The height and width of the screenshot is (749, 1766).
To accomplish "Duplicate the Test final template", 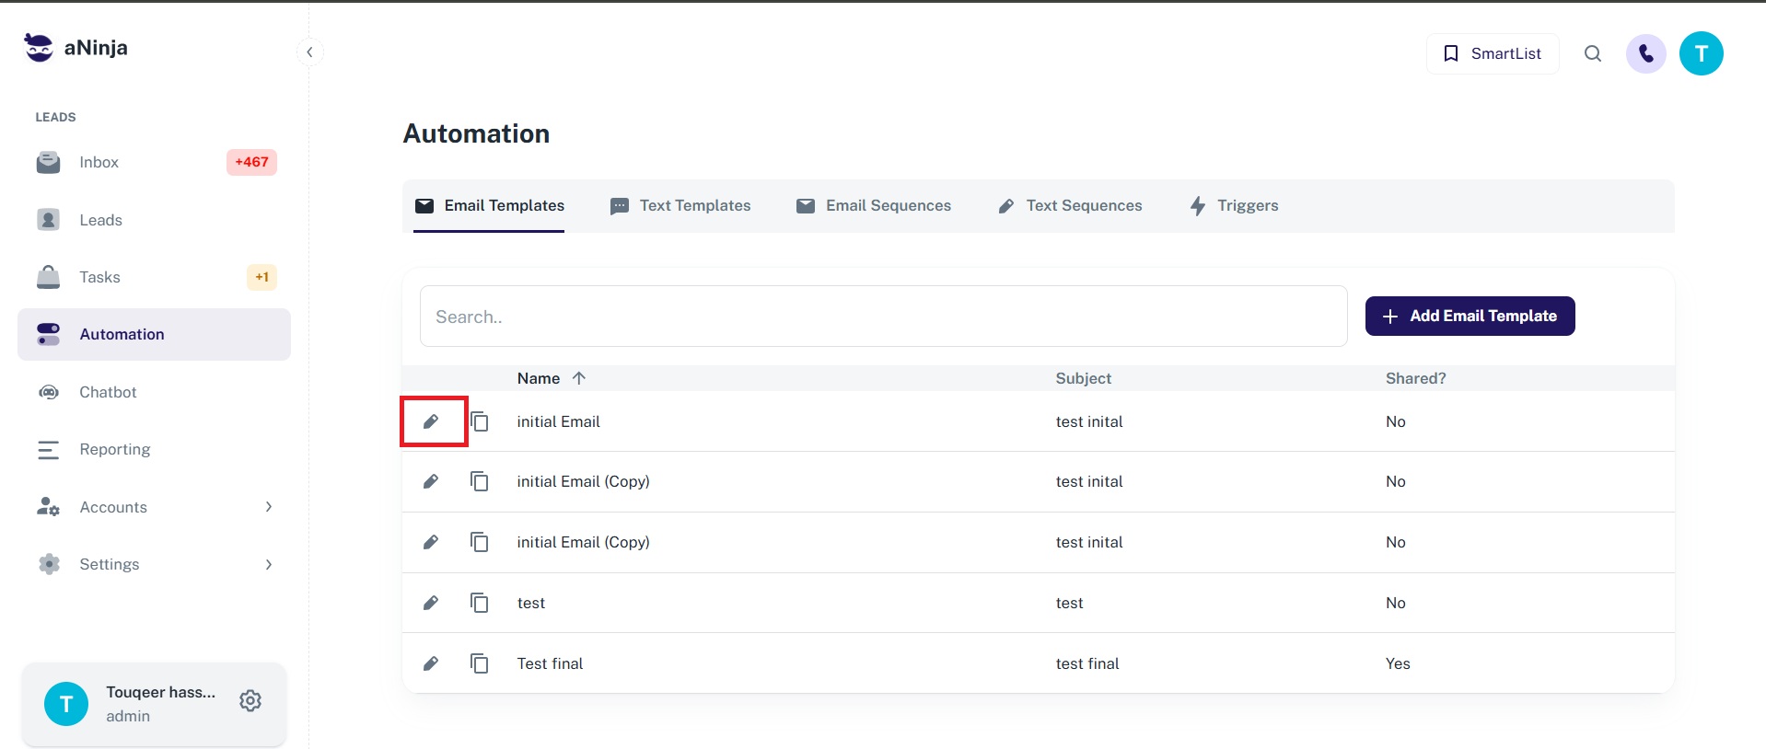I will (x=479, y=663).
